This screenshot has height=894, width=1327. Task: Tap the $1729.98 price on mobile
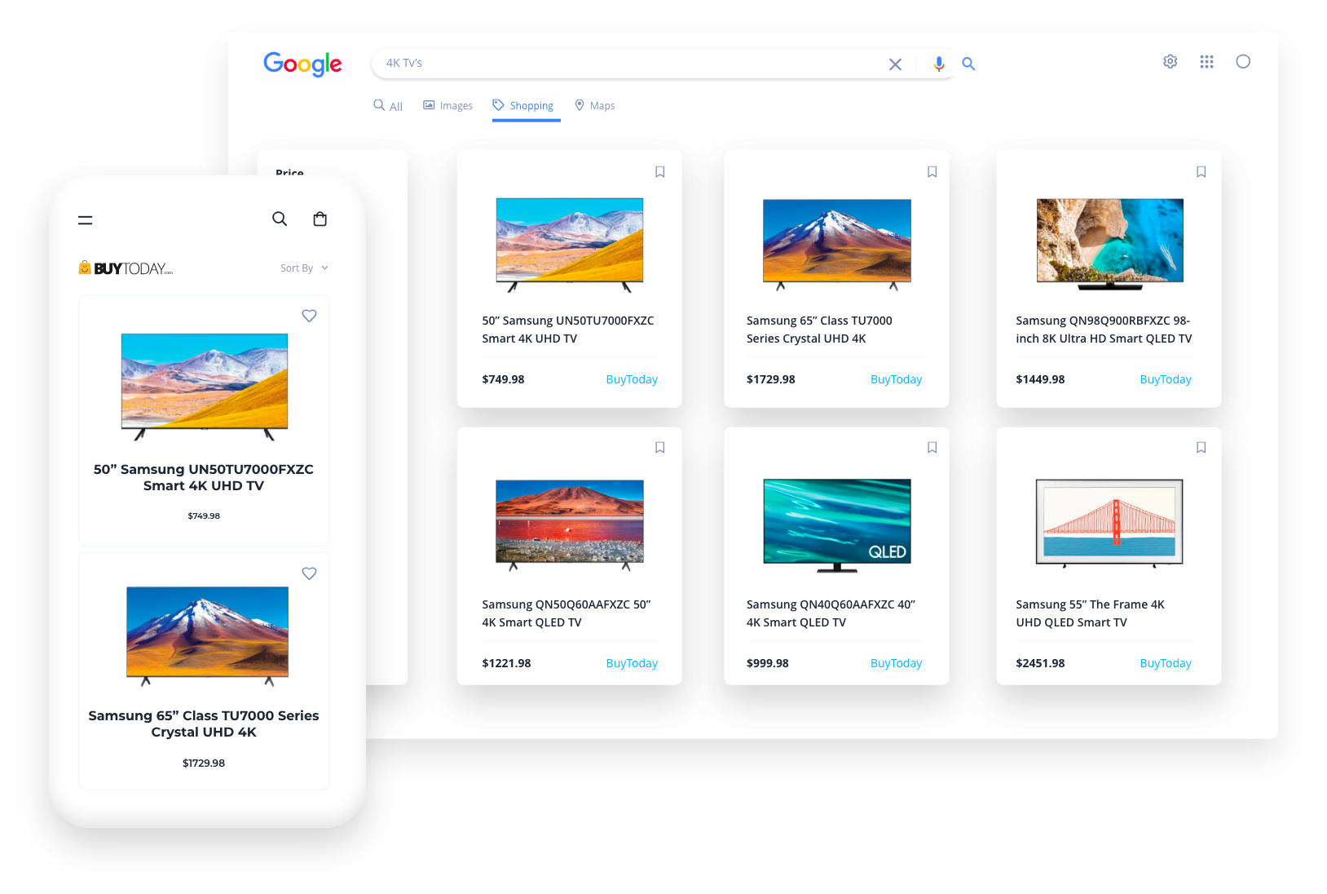(x=204, y=763)
